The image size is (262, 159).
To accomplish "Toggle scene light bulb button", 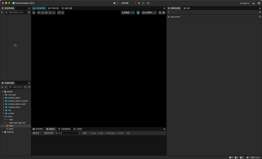I will pos(138,12).
